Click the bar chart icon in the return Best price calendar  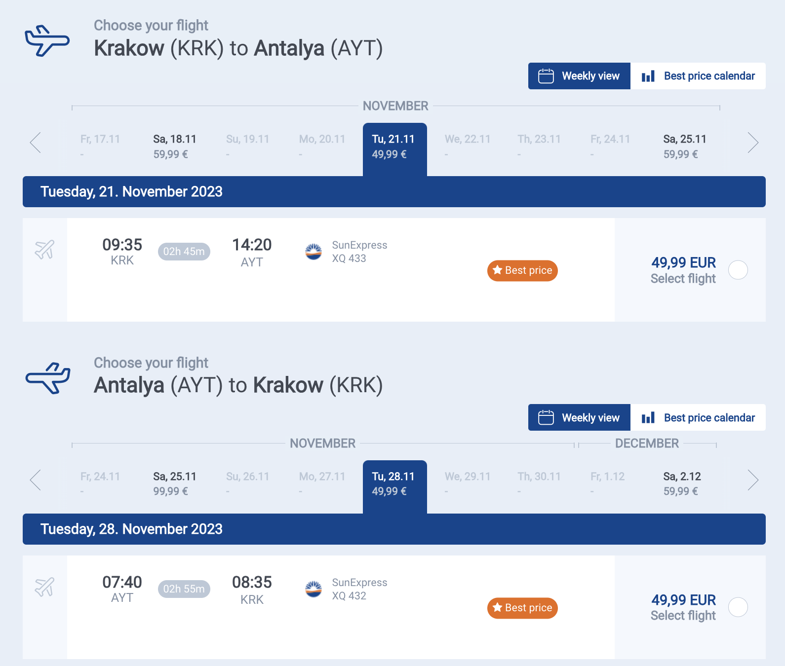point(648,418)
